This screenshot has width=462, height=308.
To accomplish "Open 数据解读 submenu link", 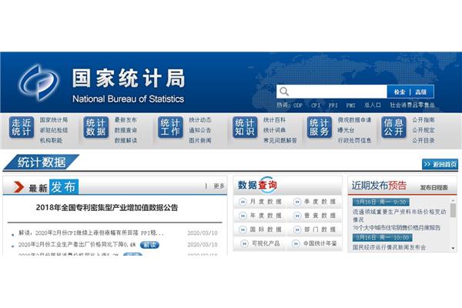I will click(126, 140).
